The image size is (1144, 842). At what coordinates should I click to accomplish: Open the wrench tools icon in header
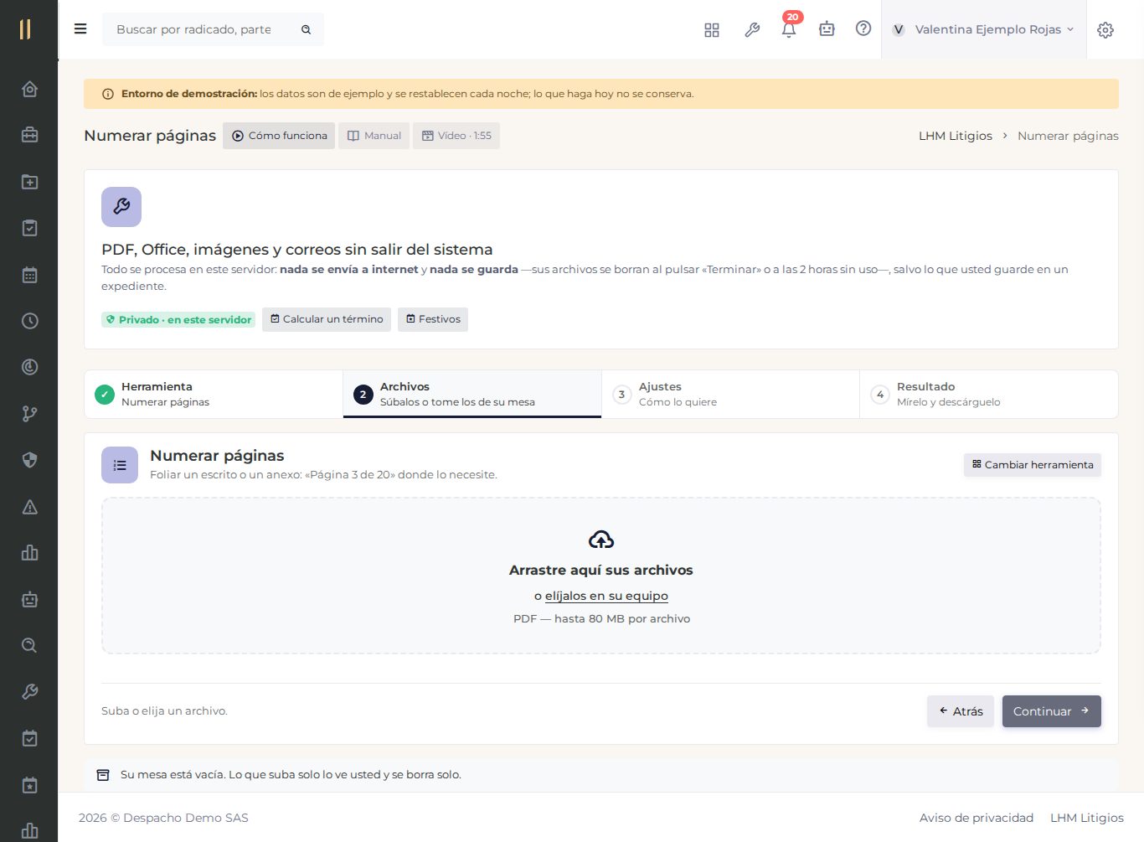pos(752,30)
